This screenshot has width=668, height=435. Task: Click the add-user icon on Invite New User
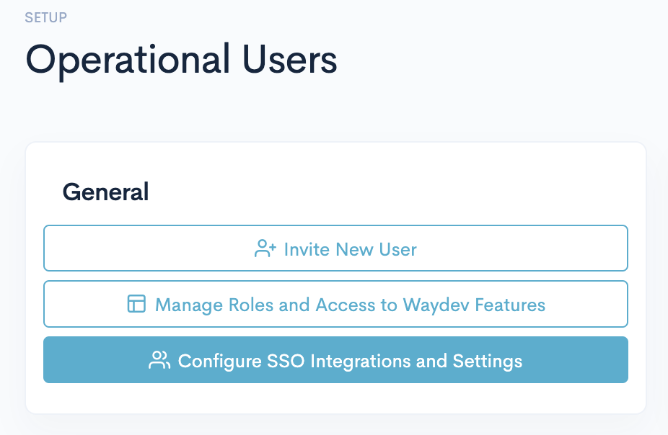click(265, 249)
